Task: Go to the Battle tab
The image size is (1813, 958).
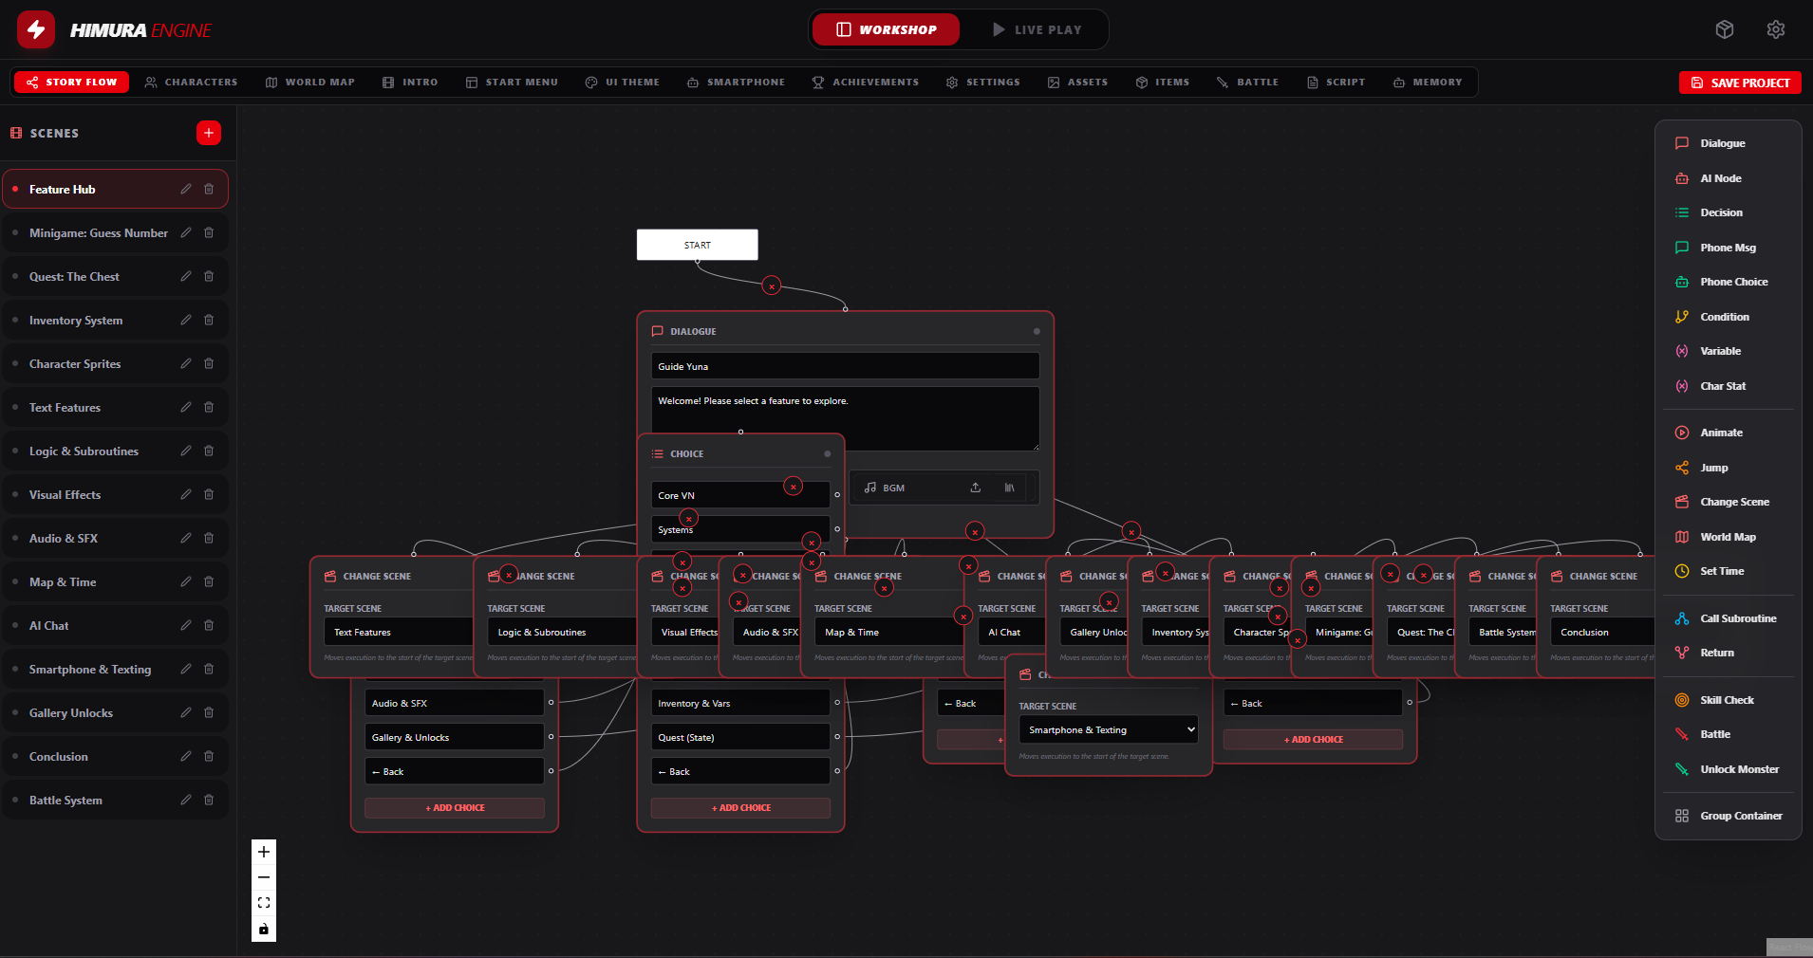Action: (1247, 83)
